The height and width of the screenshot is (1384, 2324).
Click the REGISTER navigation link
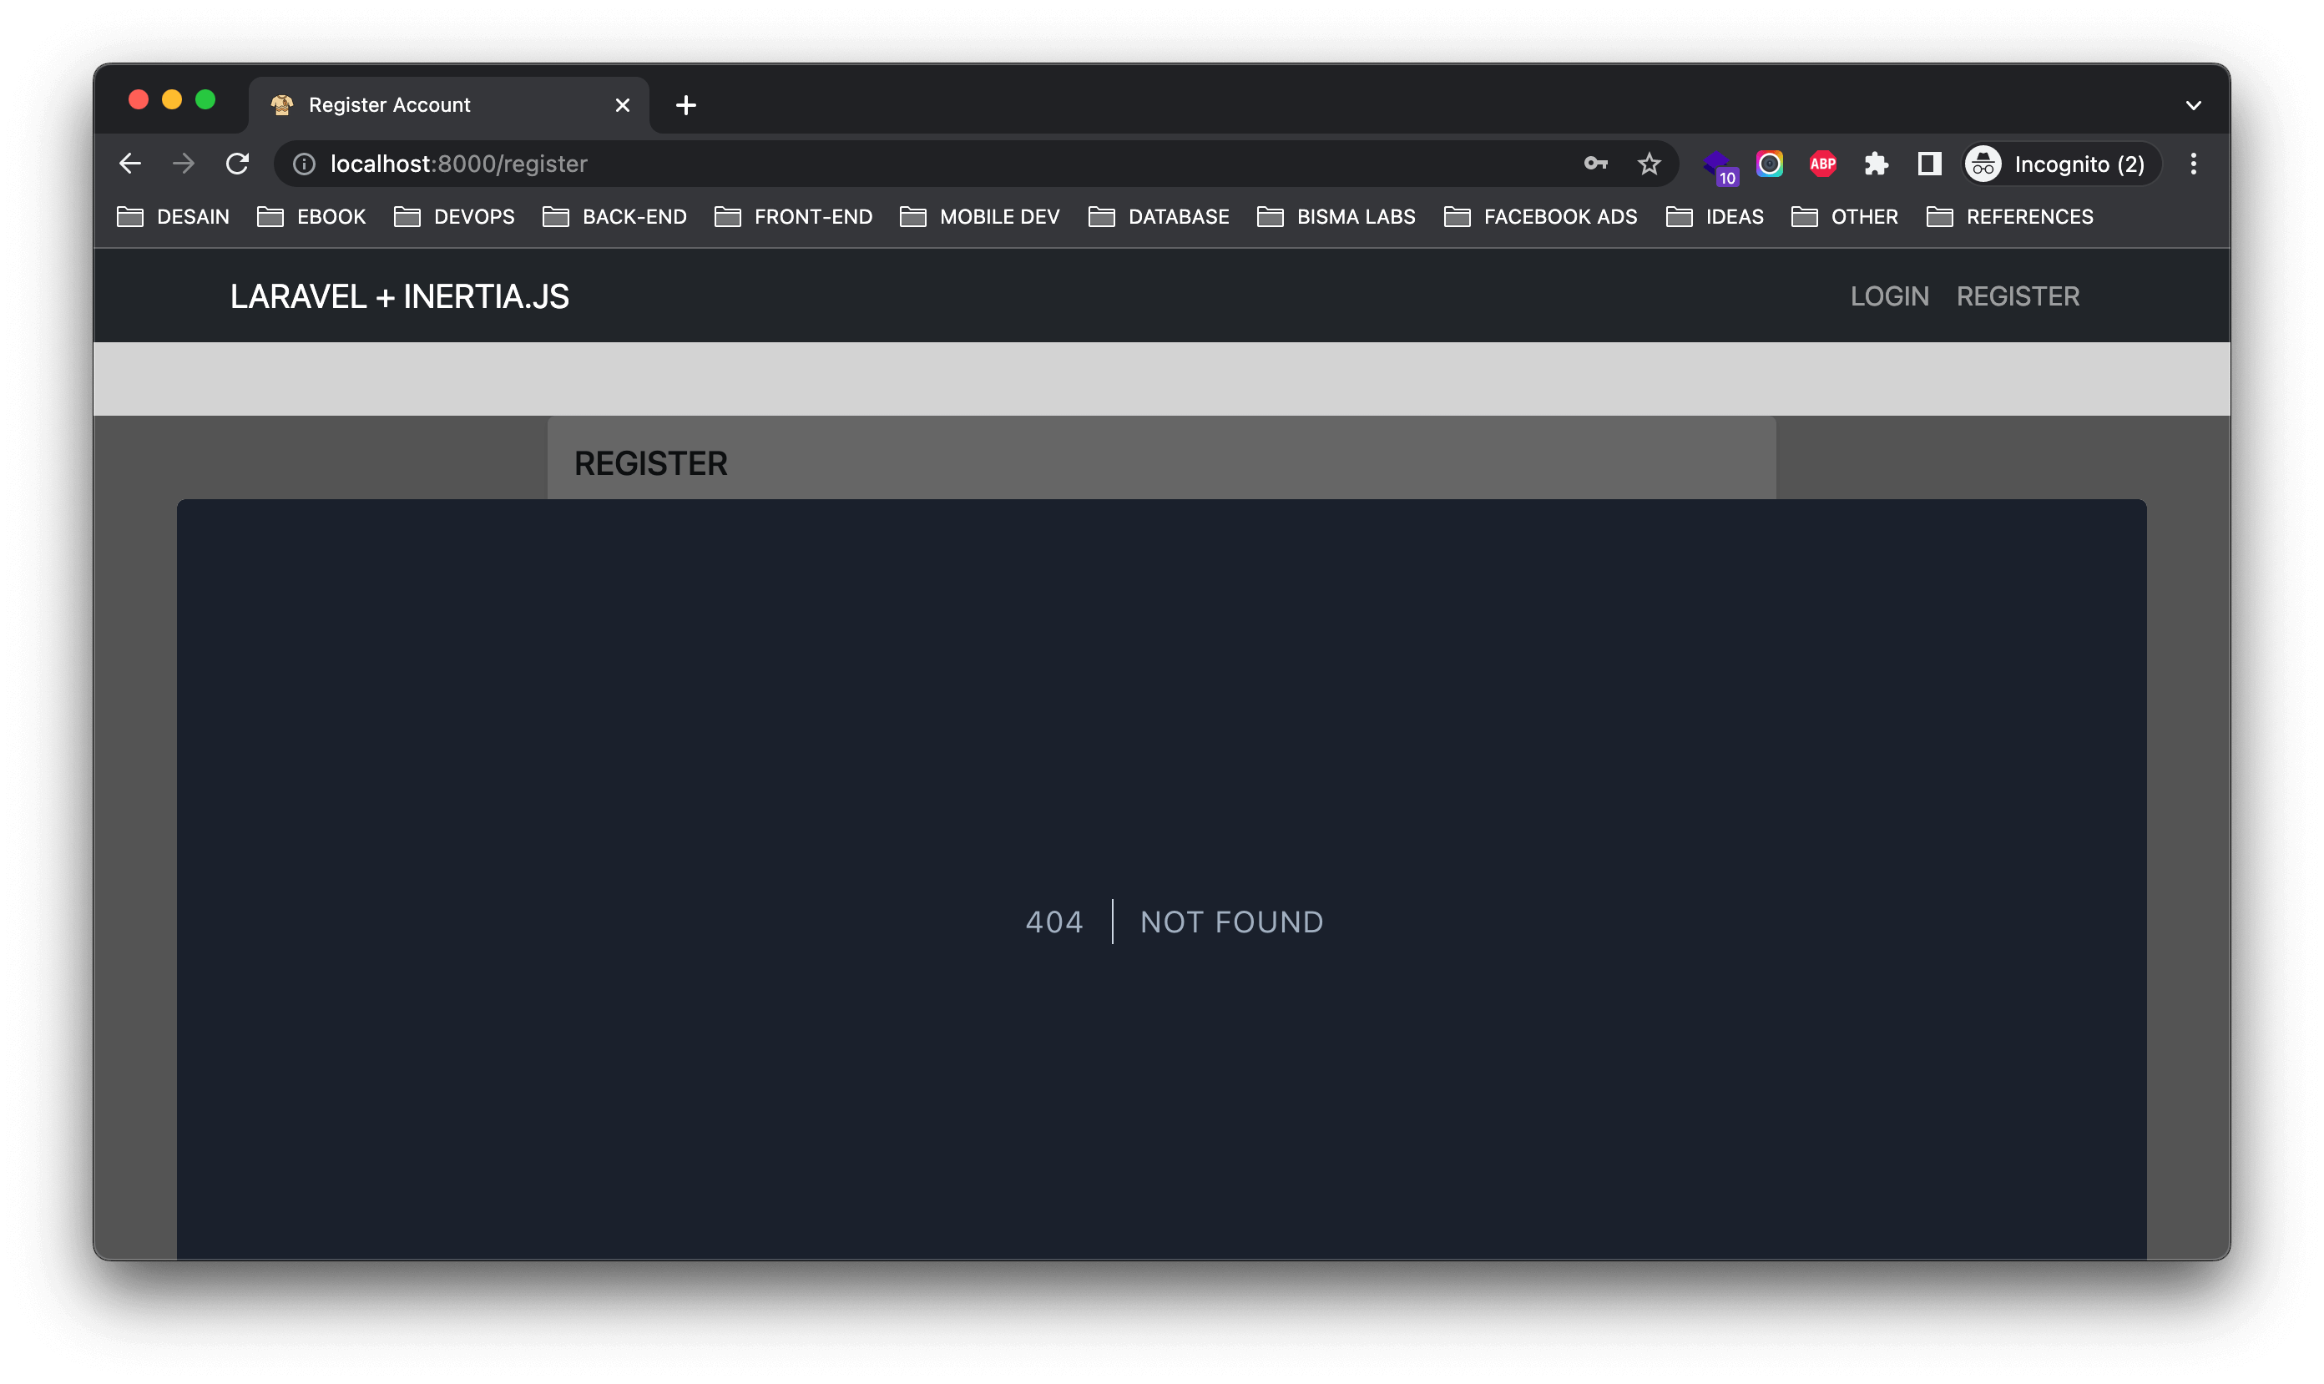click(2017, 295)
